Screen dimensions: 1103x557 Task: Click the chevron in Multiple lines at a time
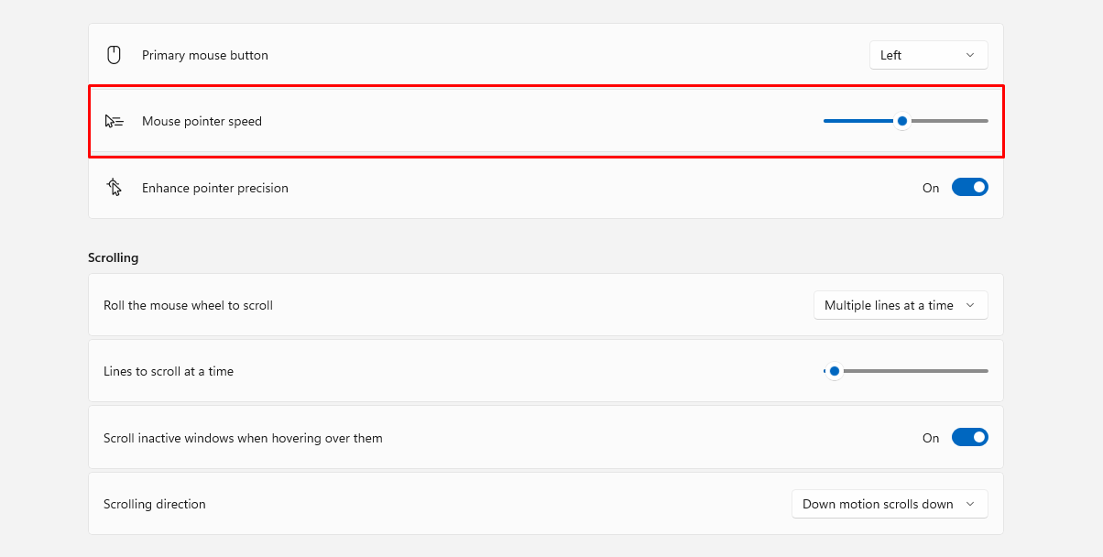click(970, 305)
